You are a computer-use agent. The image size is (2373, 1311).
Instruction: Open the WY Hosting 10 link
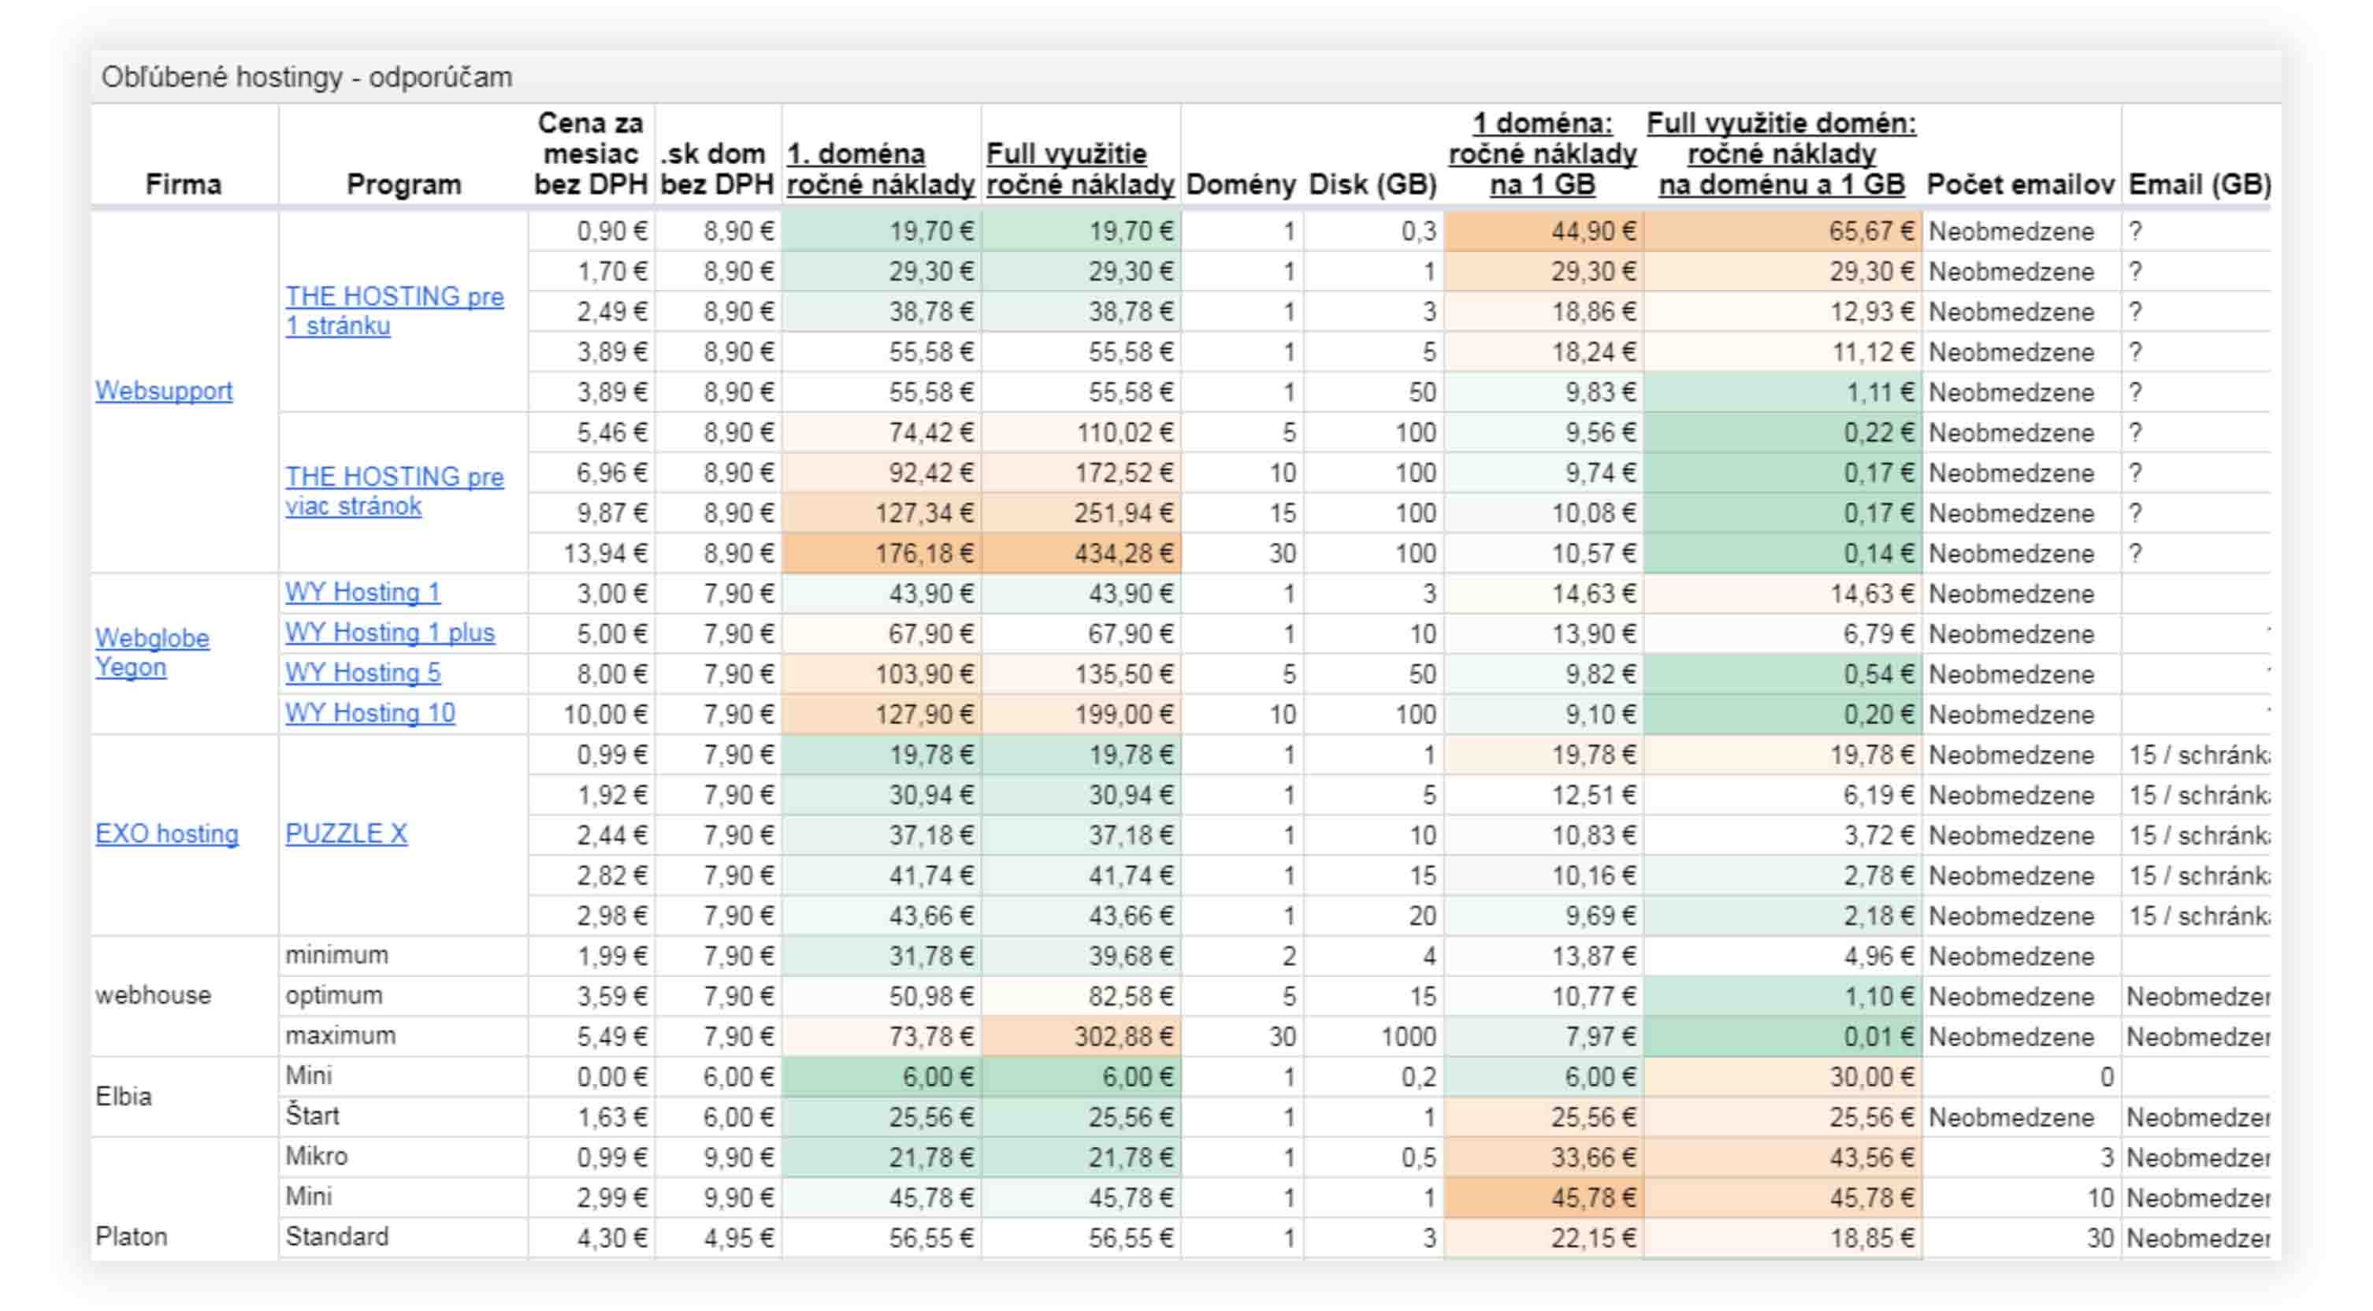click(x=370, y=713)
